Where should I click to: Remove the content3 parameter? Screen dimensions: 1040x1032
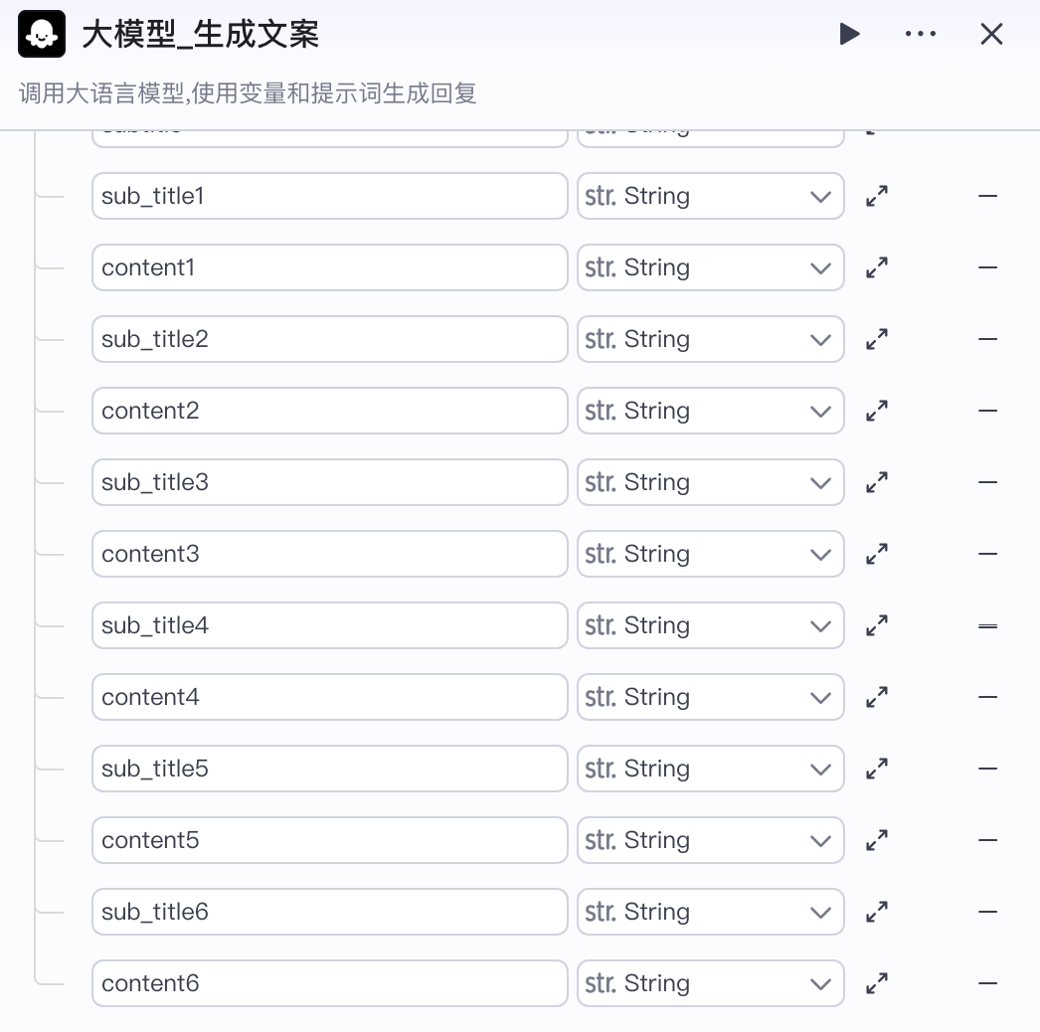[x=988, y=554]
